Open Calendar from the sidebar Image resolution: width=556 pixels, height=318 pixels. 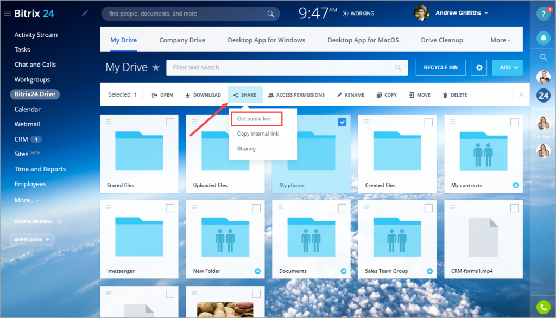click(27, 109)
